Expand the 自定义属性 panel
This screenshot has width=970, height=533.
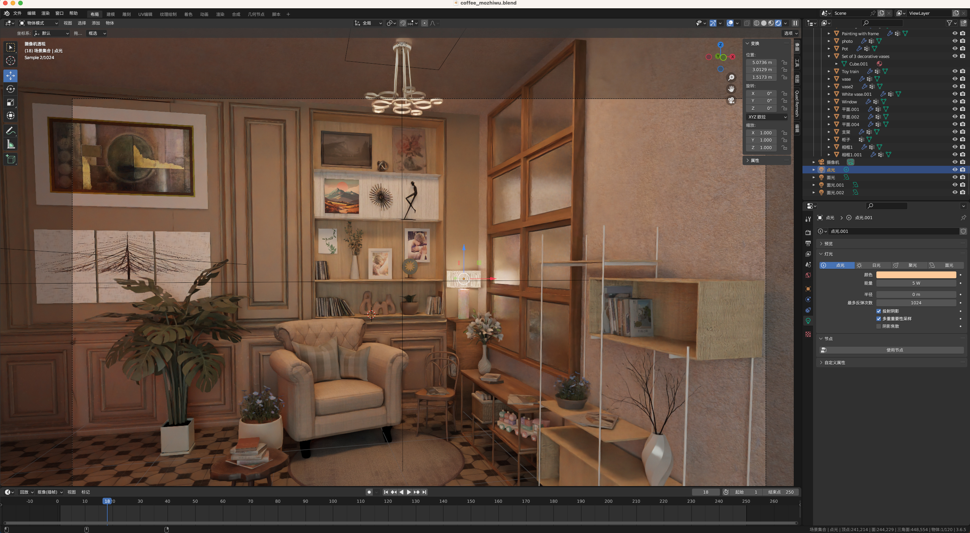coord(834,363)
